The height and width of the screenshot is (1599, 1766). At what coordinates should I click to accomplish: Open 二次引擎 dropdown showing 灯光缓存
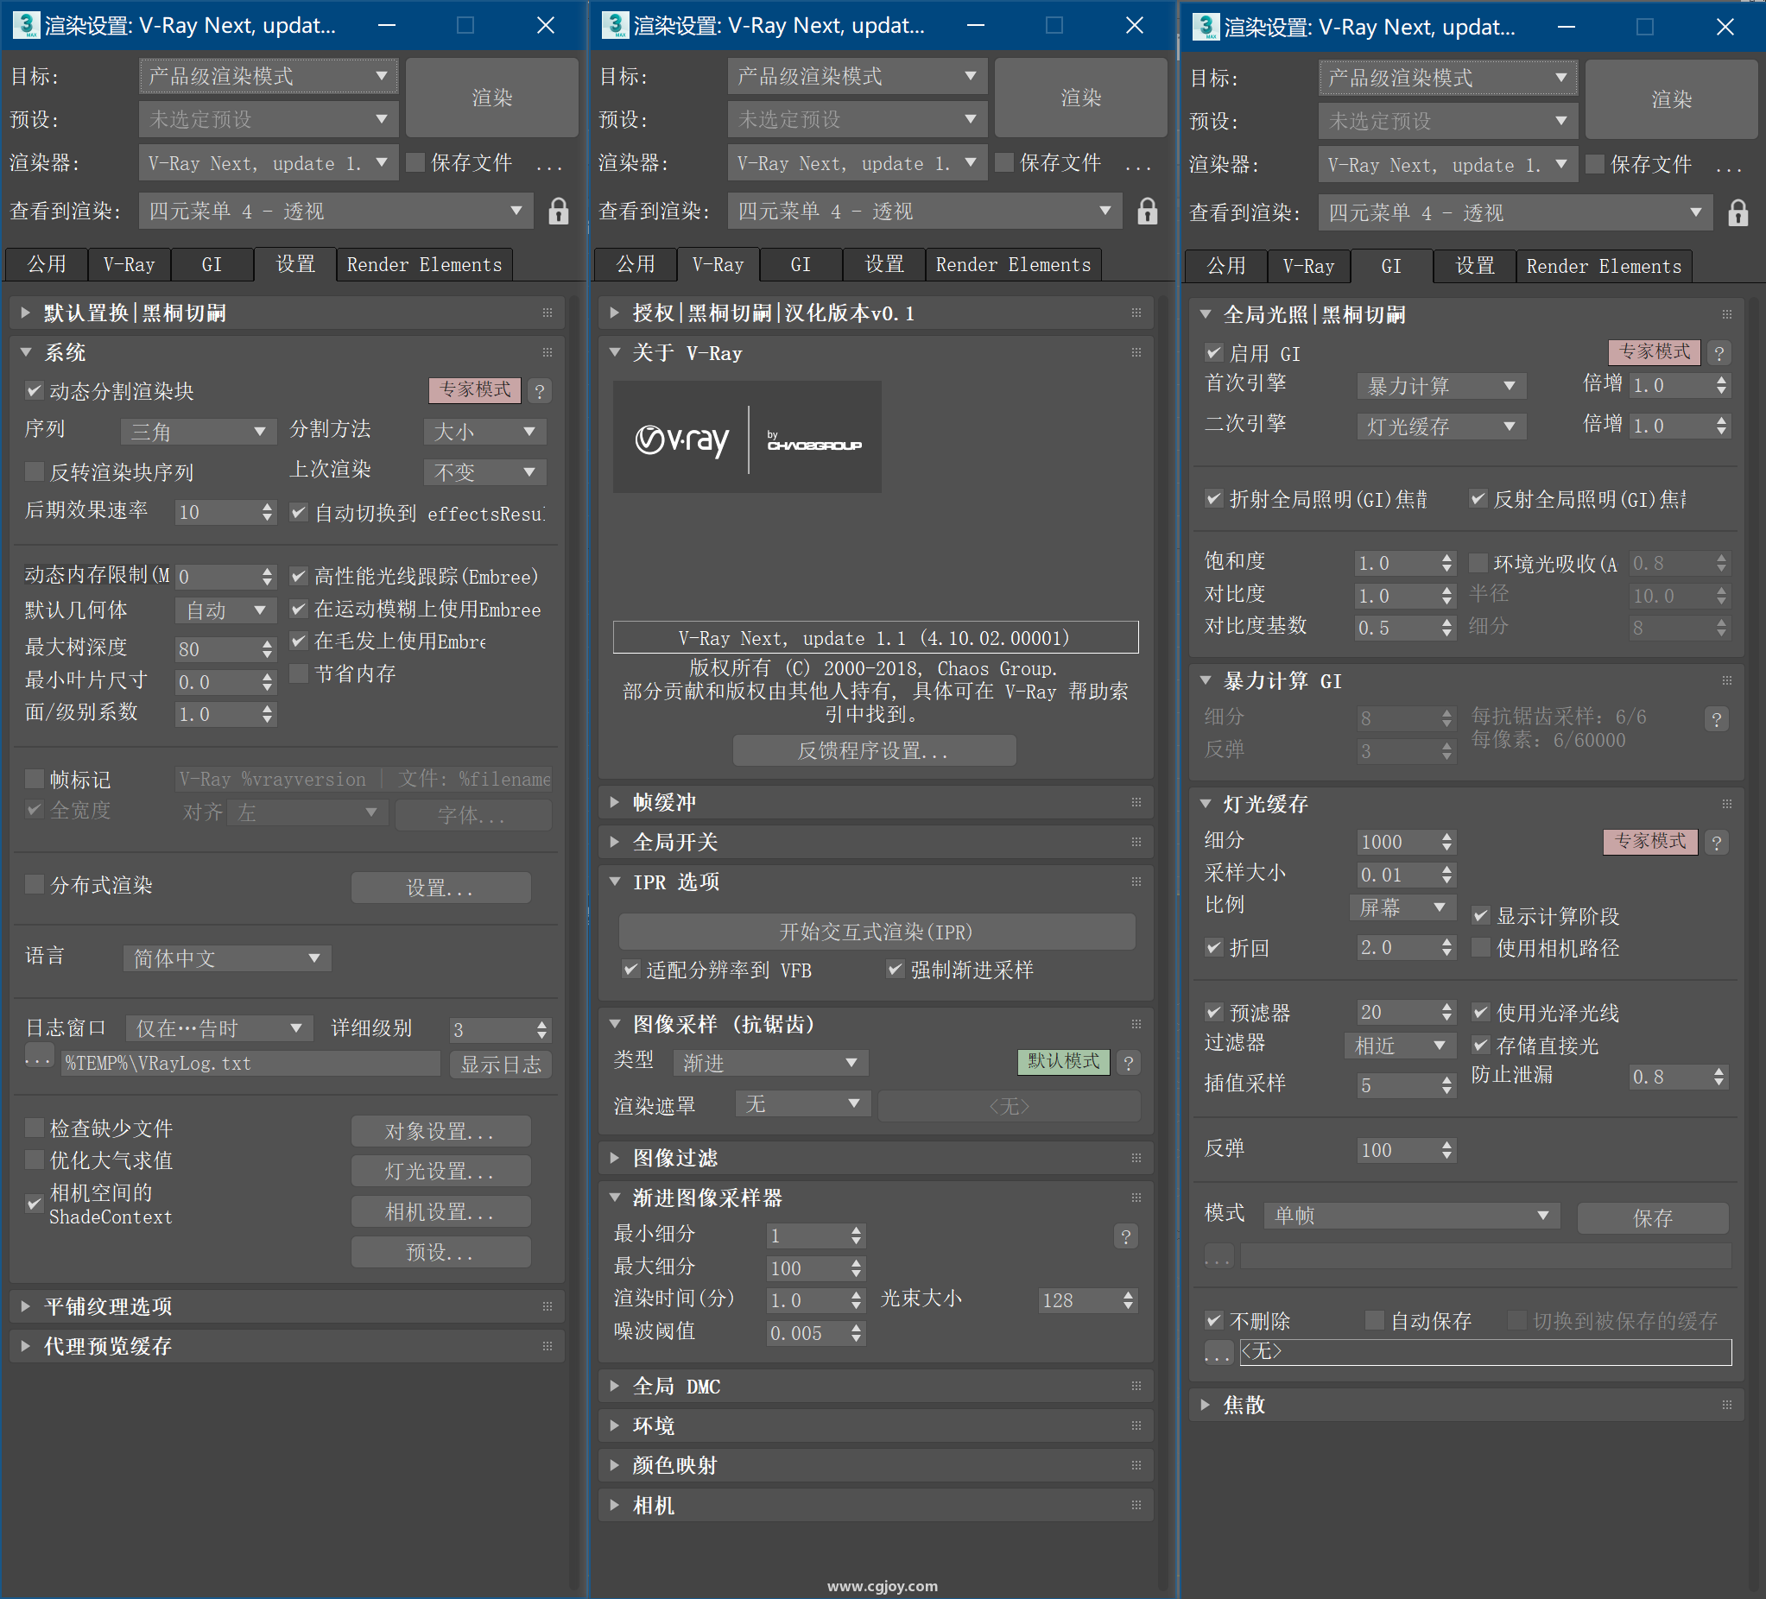[x=1441, y=426]
